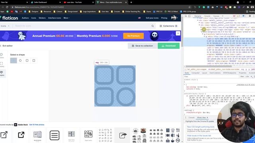Switch to DevTools Sources tab
The height and width of the screenshot is (143, 255).
pos(216,16)
